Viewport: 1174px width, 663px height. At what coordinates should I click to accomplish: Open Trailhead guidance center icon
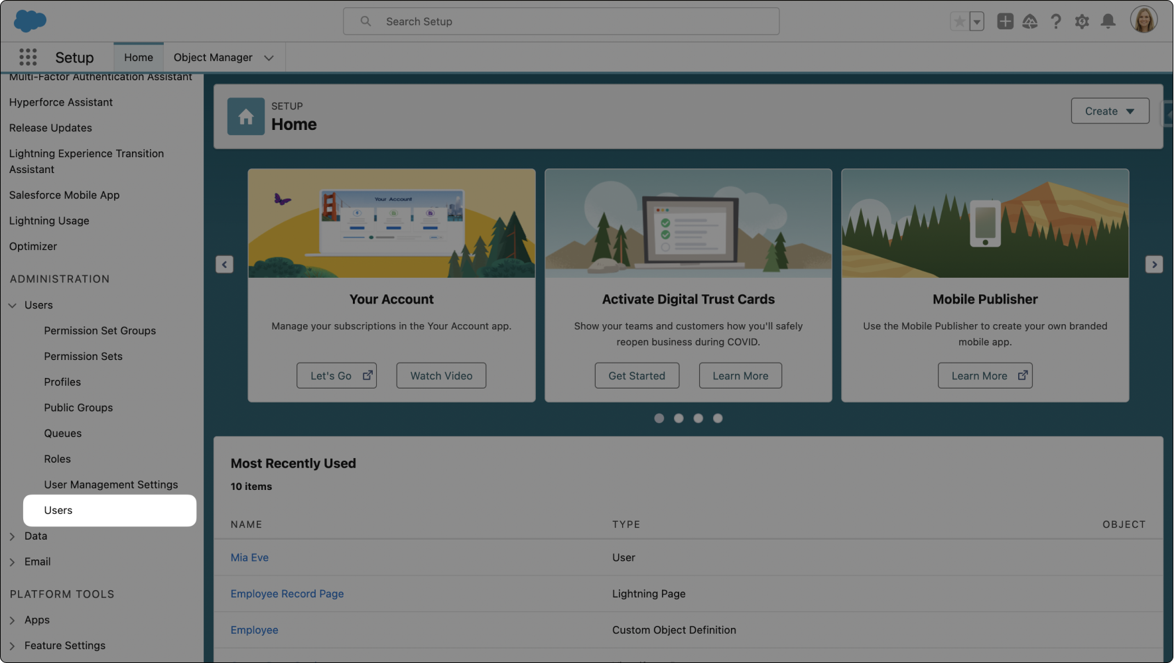click(1030, 21)
